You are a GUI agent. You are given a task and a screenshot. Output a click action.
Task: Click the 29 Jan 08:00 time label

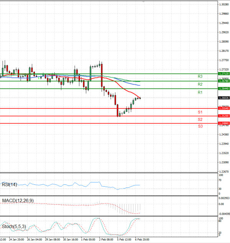coord(53,240)
